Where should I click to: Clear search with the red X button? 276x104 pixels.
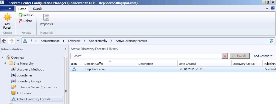click(225, 56)
